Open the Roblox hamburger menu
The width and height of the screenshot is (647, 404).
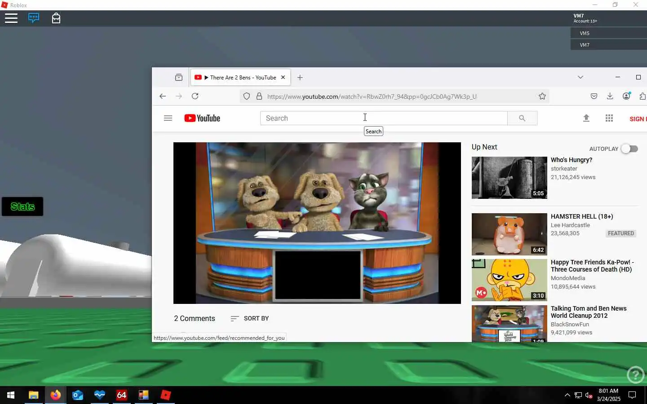tap(11, 18)
